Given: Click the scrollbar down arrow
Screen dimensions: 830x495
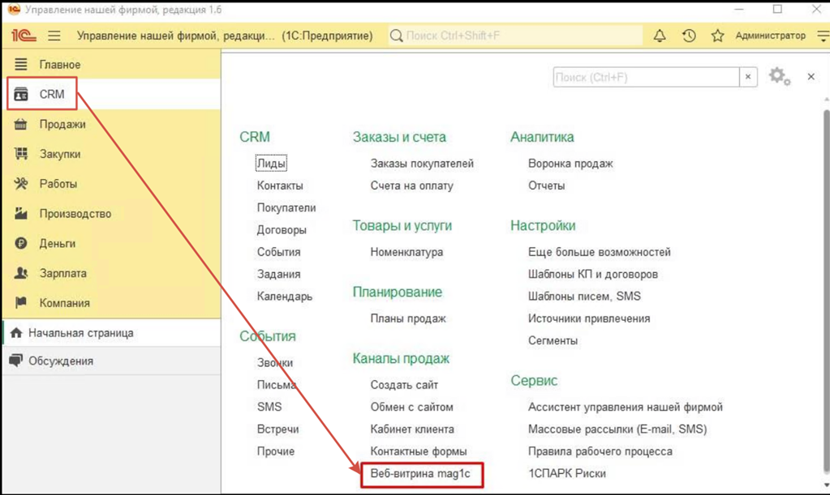Looking at the screenshot, I should (826, 484).
